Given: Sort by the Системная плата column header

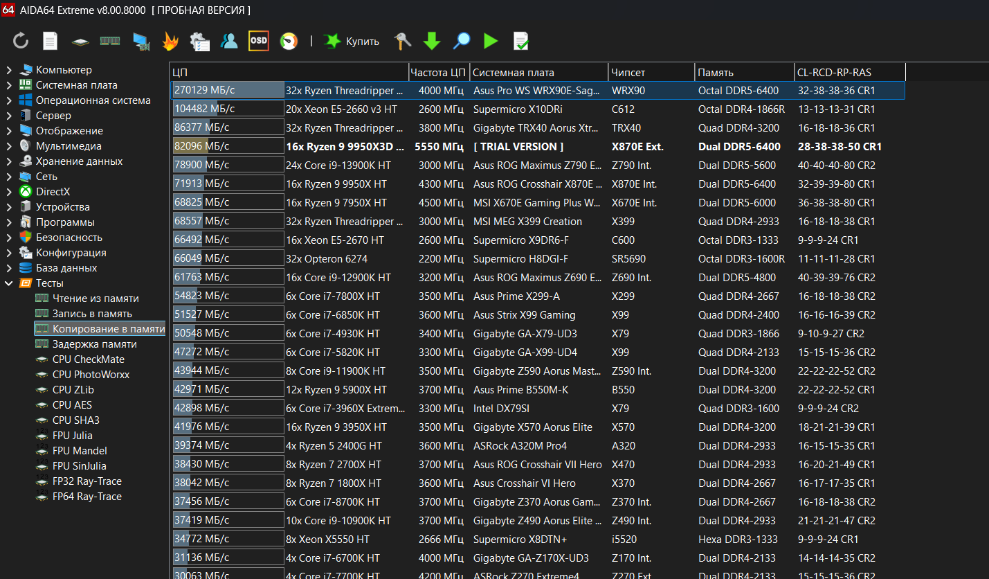Looking at the screenshot, I should (539, 72).
